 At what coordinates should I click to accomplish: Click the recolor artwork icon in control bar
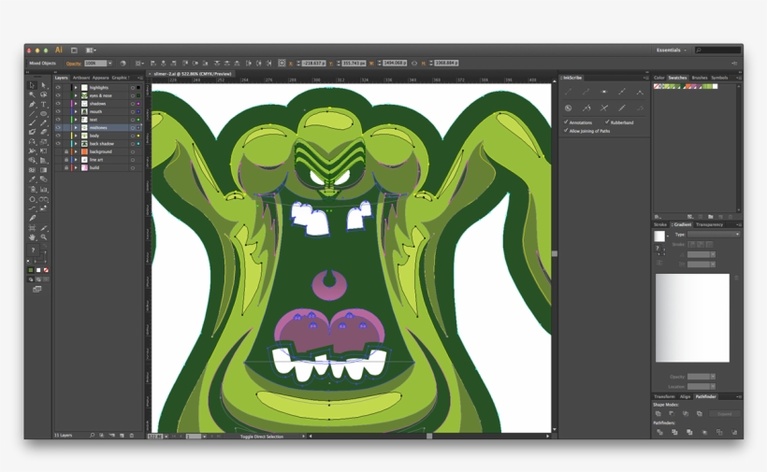click(123, 63)
